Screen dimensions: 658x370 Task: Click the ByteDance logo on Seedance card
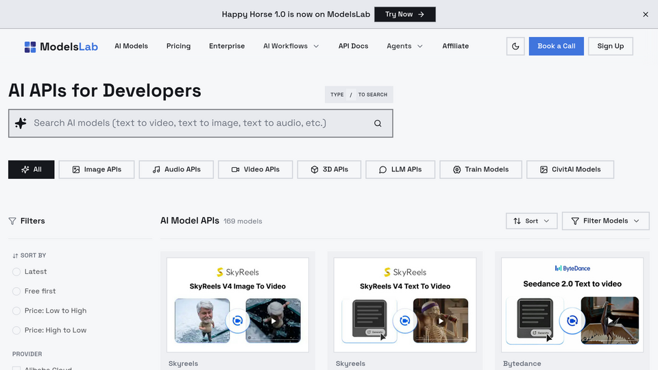coord(572,269)
